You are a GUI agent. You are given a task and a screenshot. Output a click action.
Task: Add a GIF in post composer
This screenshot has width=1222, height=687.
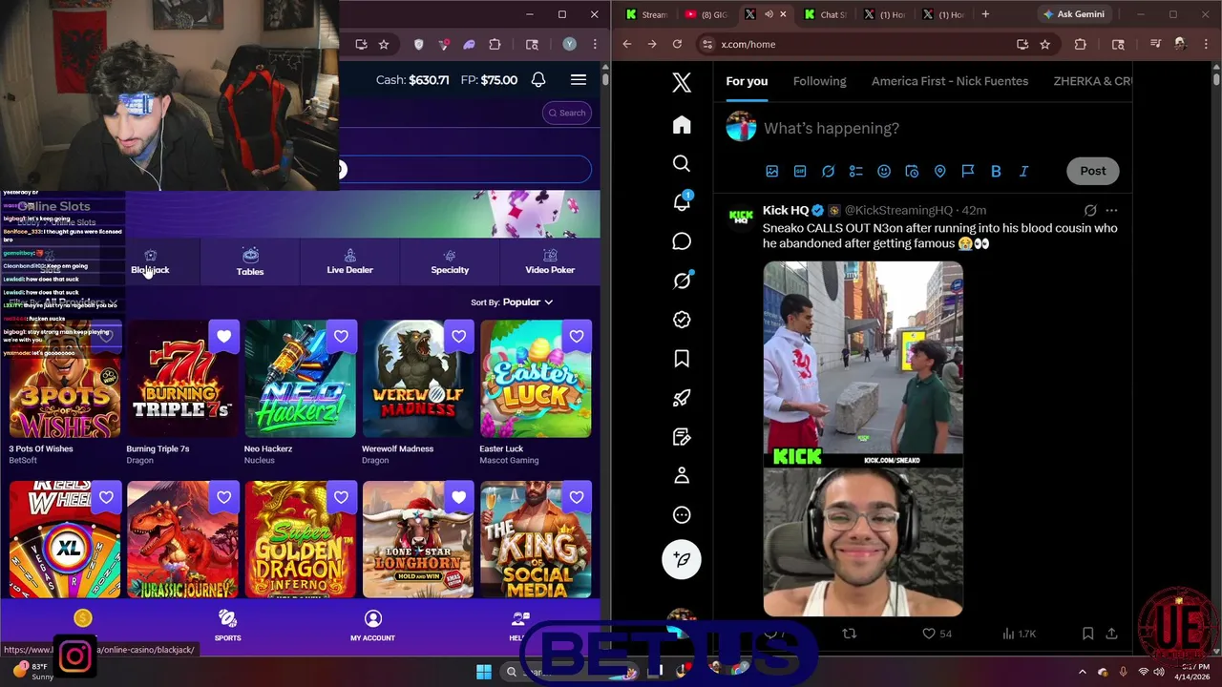(800, 171)
